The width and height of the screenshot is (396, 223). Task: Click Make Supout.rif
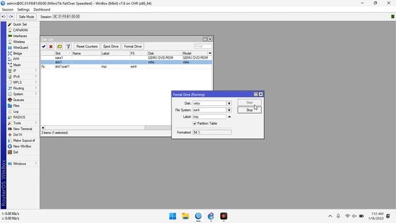click(24, 141)
